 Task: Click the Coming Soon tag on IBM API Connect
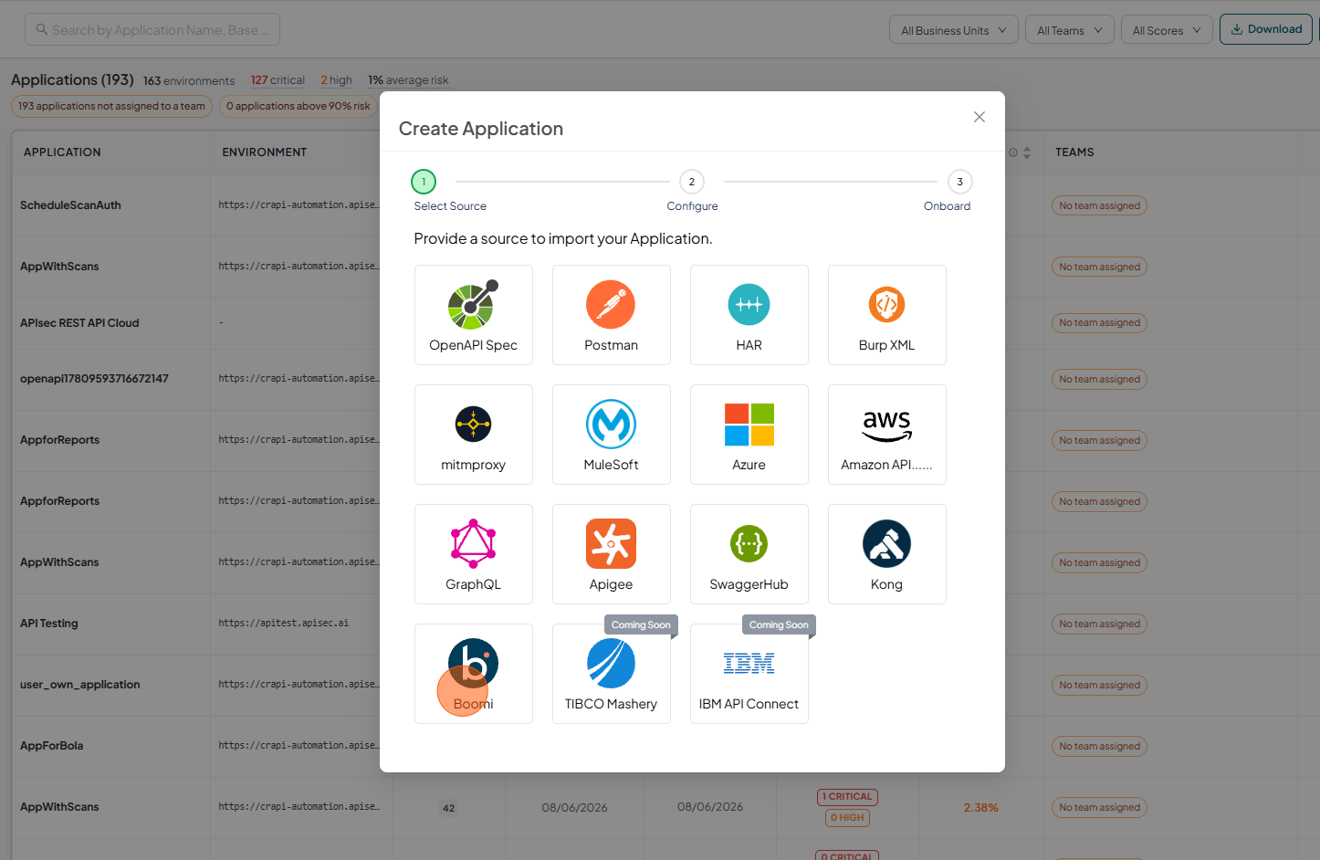(779, 625)
